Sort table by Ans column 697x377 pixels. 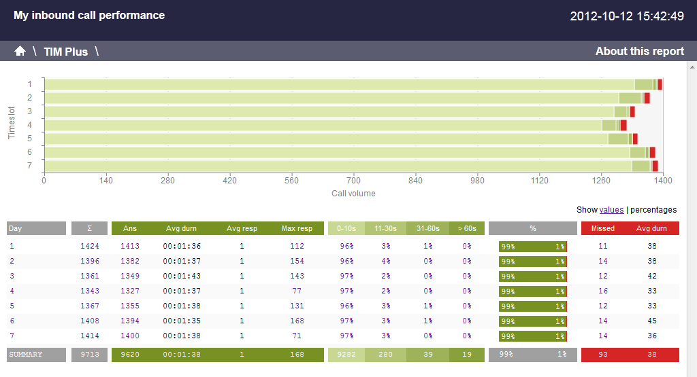pos(129,228)
